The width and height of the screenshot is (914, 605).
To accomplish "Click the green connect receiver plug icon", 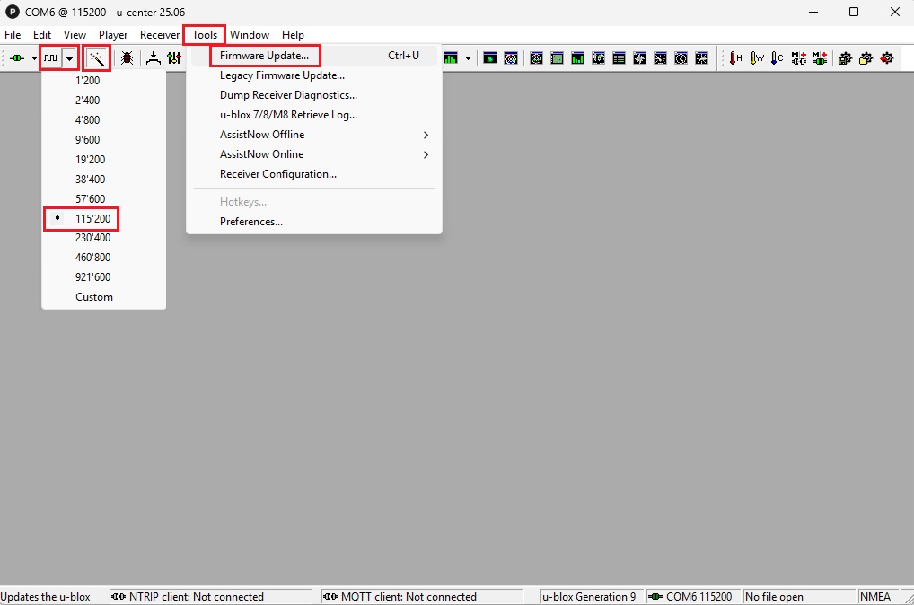I will (17, 58).
